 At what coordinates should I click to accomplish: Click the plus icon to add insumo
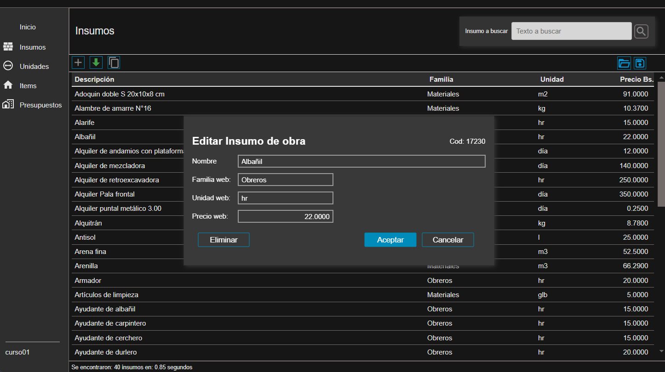click(x=79, y=62)
